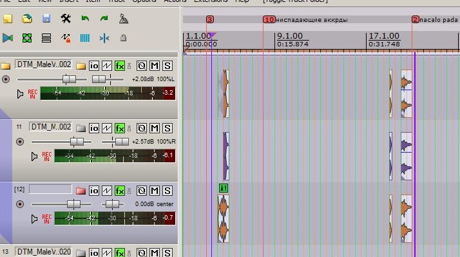Toggle fx bypass on DTM_MaleV..002 track
Screen dimensions: 460x257
click(x=129, y=66)
